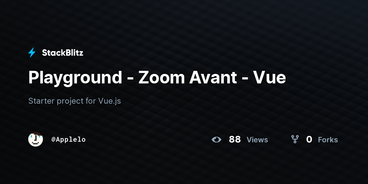Click the eye icon beside 88 Views
The width and height of the screenshot is (368, 184).
[217, 140]
